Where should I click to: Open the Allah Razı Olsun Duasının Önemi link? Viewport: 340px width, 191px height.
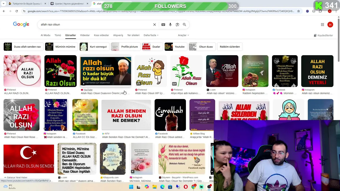(105, 93)
